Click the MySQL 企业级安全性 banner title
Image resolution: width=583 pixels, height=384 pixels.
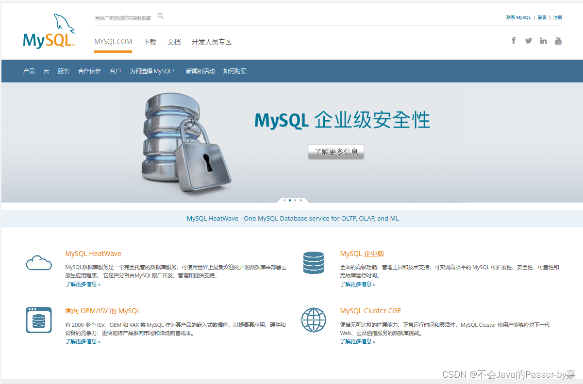(342, 120)
